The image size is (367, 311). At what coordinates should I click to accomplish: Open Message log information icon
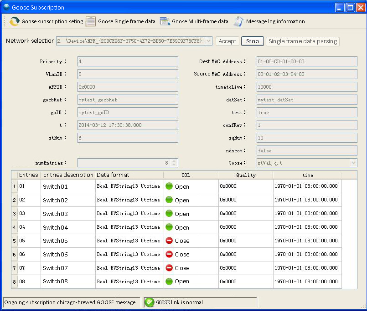point(239,21)
